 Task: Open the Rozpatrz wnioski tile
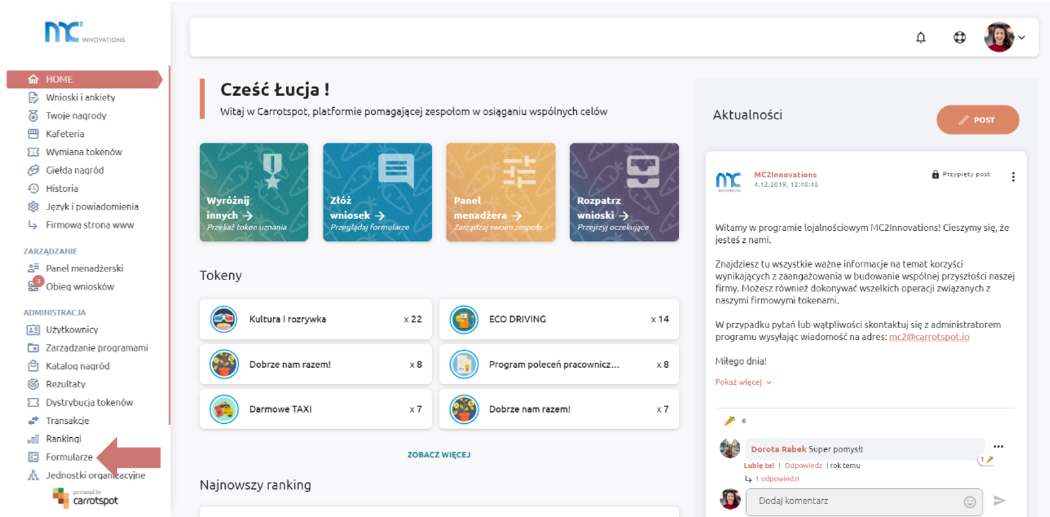pyautogui.click(x=624, y=192)
